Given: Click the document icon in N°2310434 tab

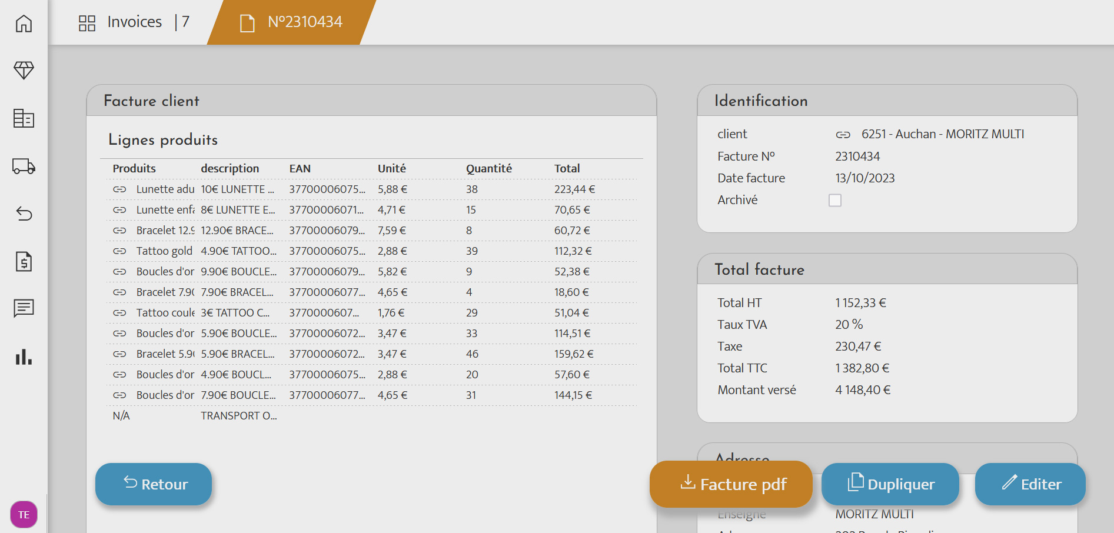Looking at the screenshot, I should (247, 24).
